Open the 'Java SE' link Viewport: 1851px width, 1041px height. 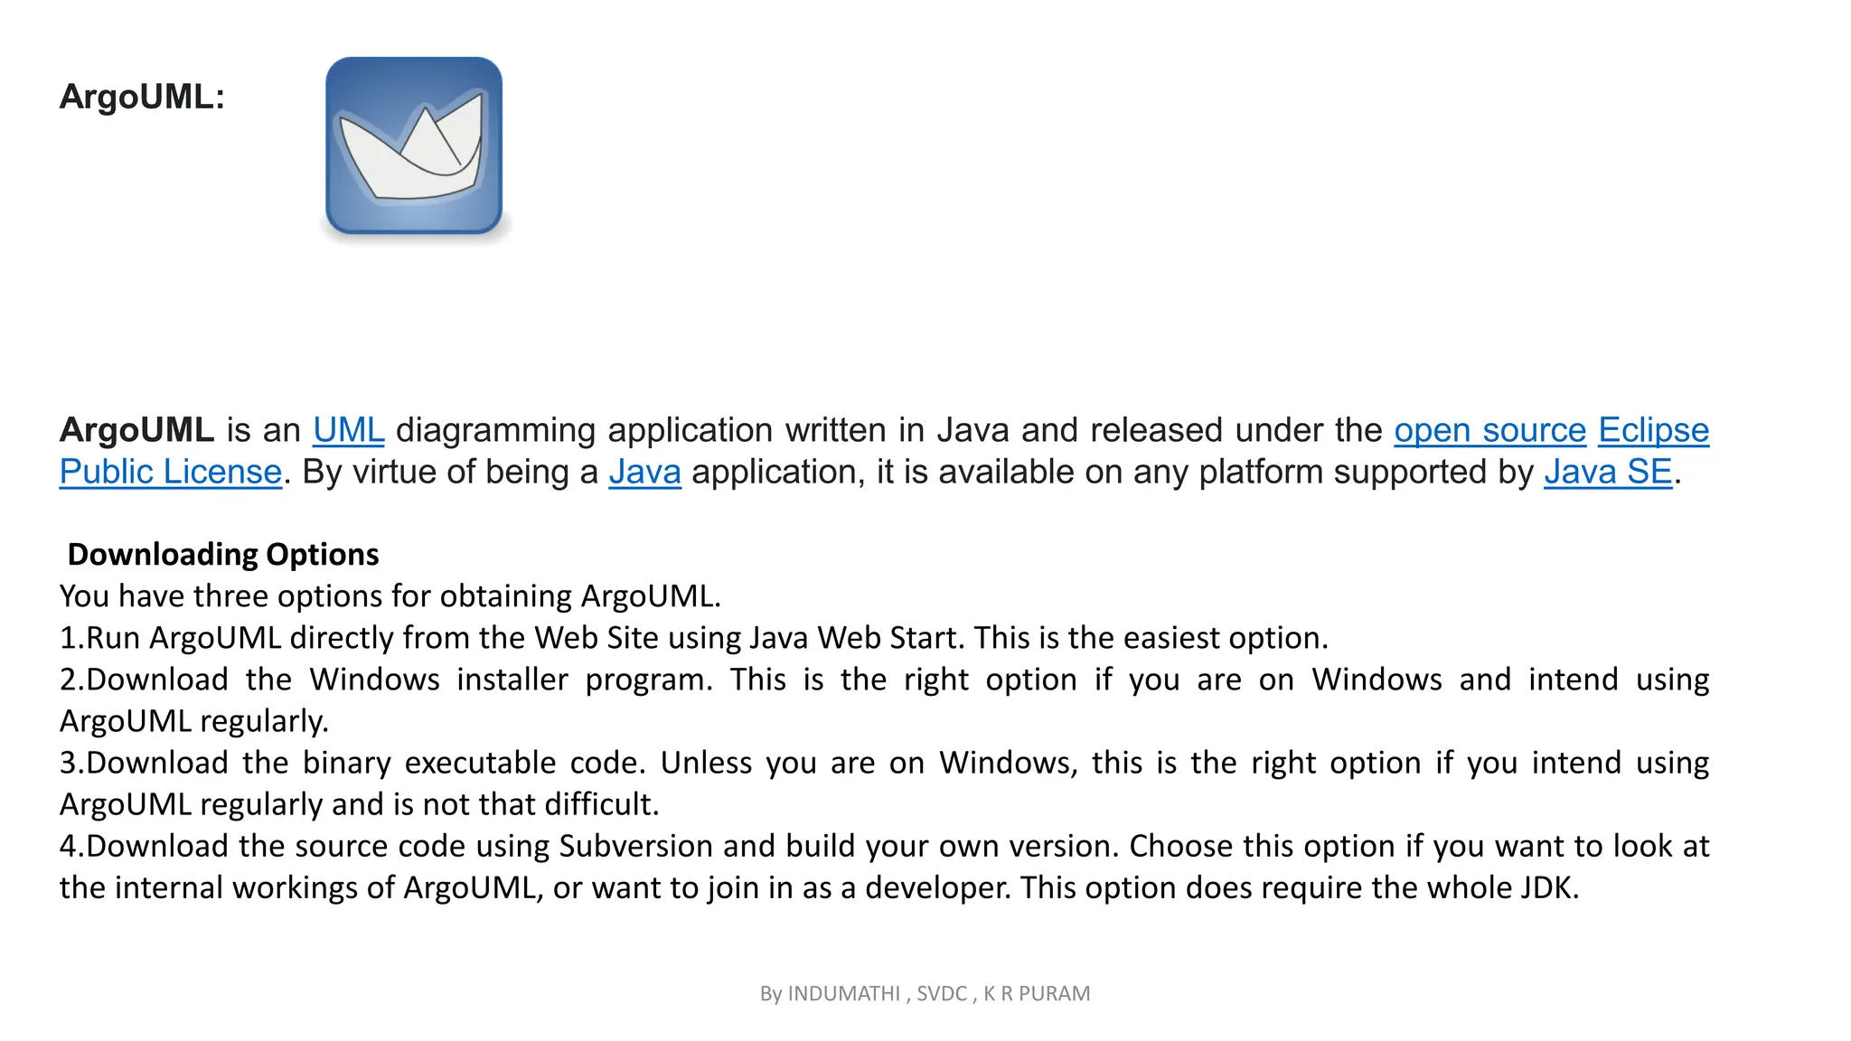(x=1607, y=472)
